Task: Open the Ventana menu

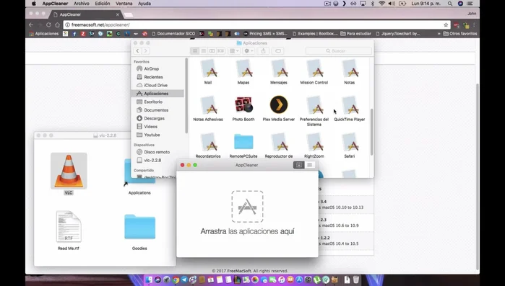Action: tap(124, 4)
